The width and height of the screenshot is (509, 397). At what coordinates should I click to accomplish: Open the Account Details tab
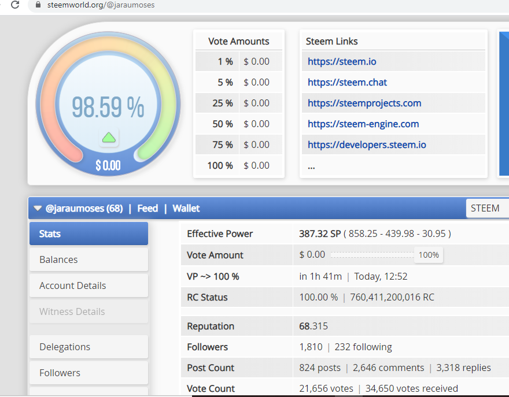(88, 285)
